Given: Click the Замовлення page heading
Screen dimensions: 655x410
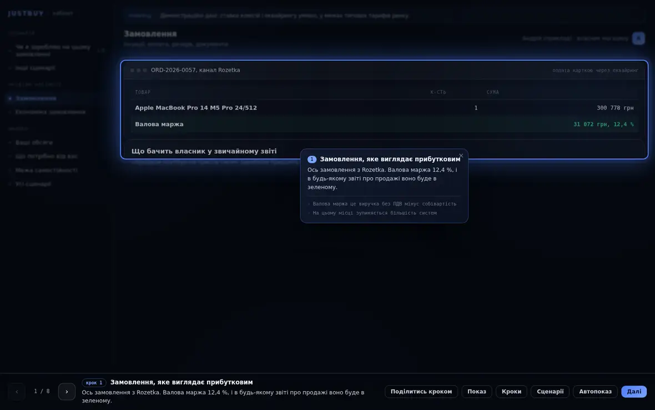Looking at the screenshot, I should [150, 34].
